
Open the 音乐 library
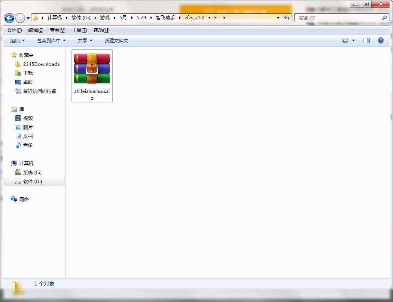tap(28, 146)
